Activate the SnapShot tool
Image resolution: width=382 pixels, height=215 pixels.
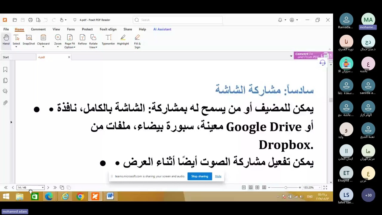tap(29, 39)
